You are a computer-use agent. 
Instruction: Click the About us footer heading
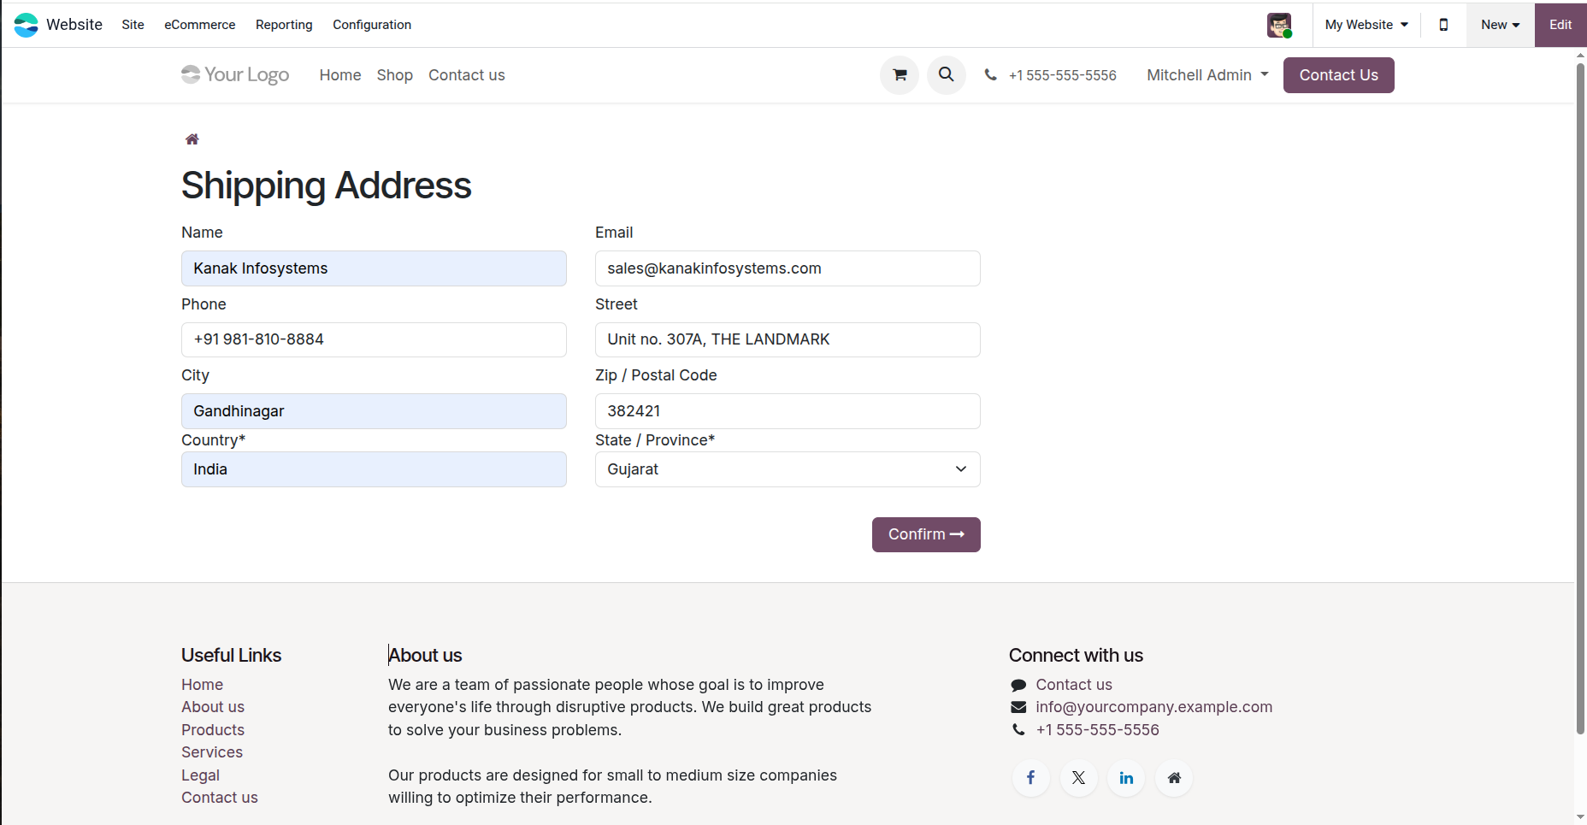coord(425,656)
